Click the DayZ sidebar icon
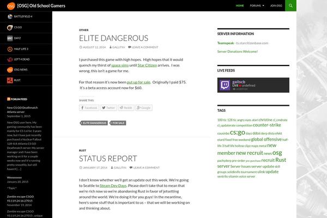Viewport: 327px width, 218px height. tap(10, 38)
